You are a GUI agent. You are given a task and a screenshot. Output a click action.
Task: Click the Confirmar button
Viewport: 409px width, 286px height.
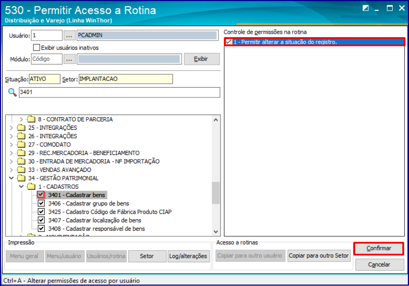(379, 248)
